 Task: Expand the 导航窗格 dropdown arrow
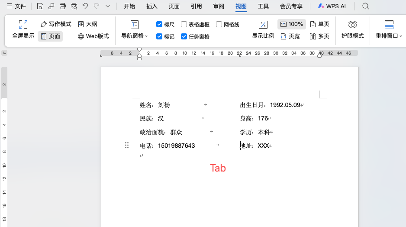(x=147, y=36)
